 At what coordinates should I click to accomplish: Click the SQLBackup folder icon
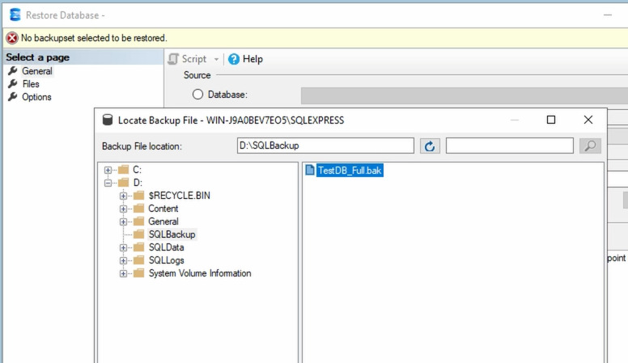pos(138,234)
